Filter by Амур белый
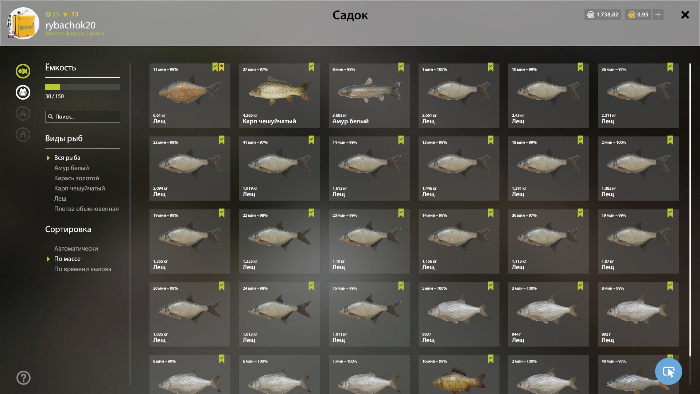The image size is (700, 394). coord(71,168)
